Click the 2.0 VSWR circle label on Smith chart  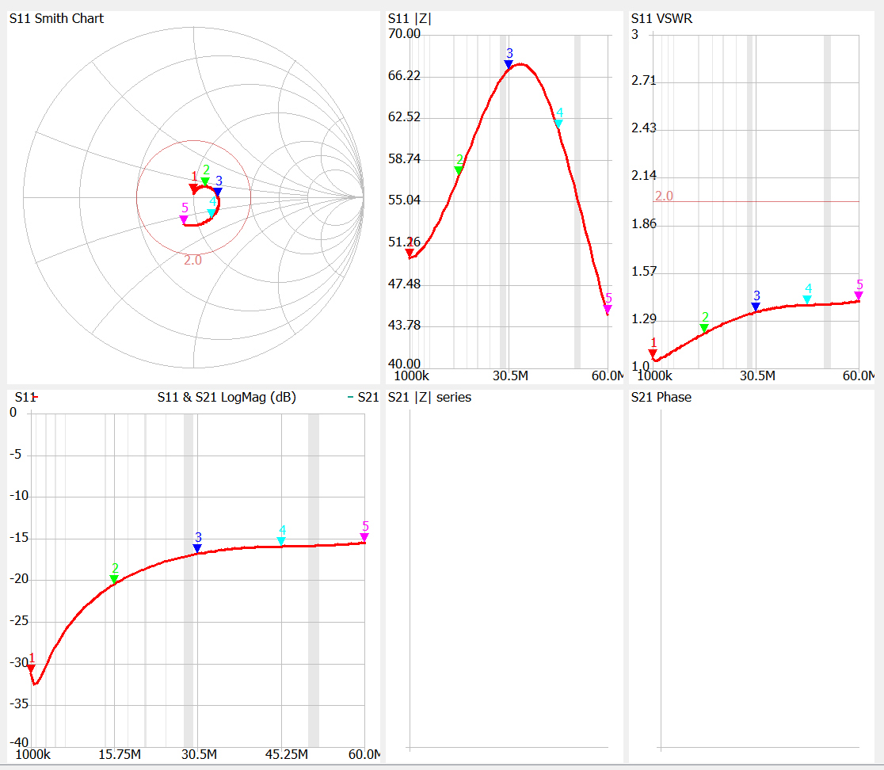pos(192,260)
